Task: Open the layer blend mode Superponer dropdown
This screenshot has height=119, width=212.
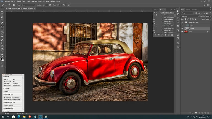Action: (x=190, y=16)
